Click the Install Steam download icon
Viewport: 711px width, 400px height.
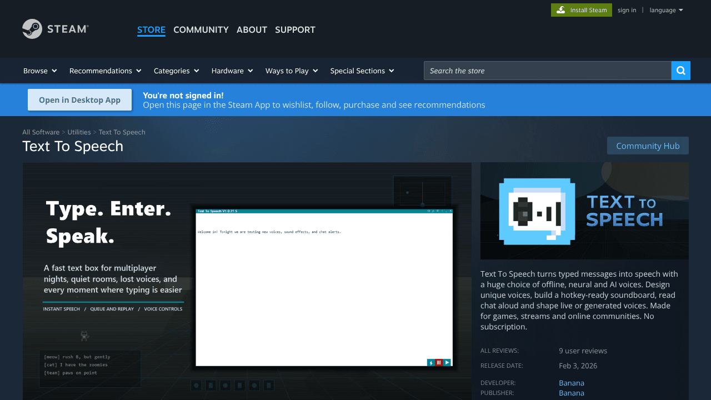[x=561, y=10]
